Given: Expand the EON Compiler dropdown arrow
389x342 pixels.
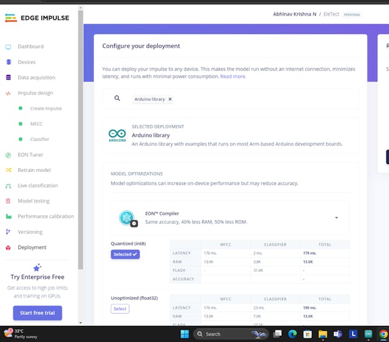Looking at the screenshot, I should pyautogui.click(x=337, y=218).
